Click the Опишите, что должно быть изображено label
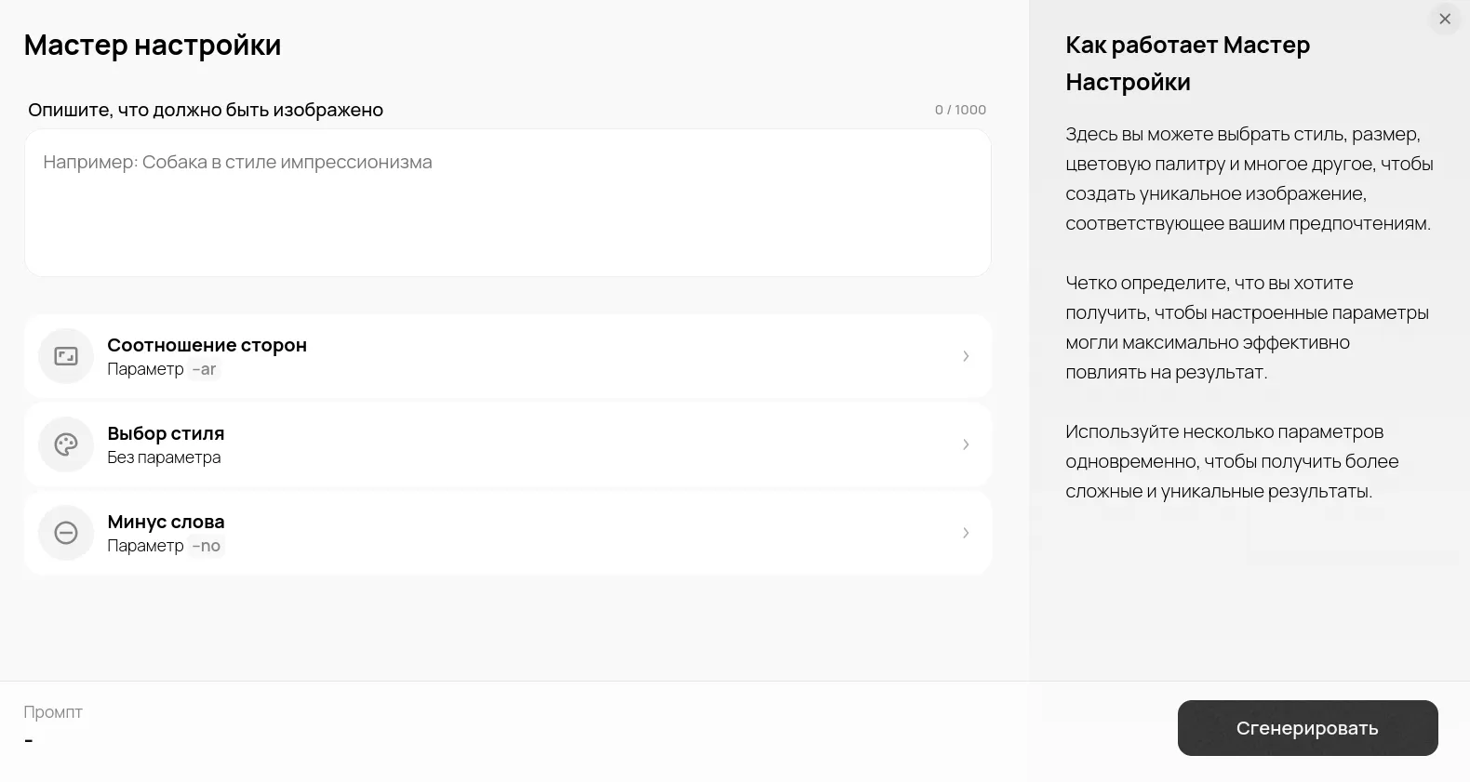 pyautogui.click(x=206, y=110)
